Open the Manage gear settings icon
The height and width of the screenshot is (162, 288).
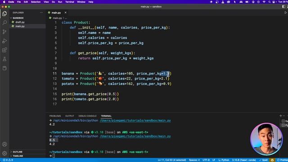click(4, 153)
